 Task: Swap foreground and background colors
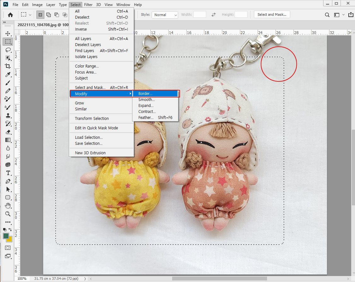(10, 230)
